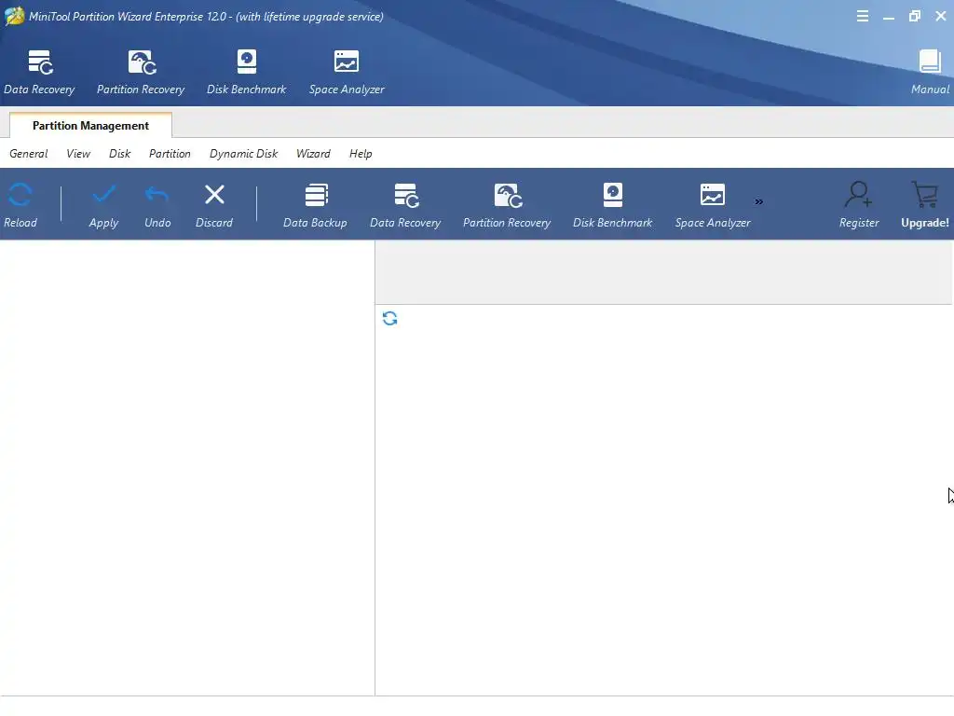The image size is (954, 716).
Task: Open Partition Recovery in the top banner
Action: (141, 73)
